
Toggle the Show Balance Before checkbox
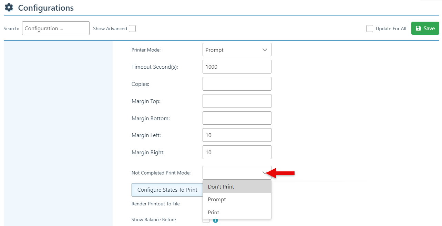coord(206,221)
